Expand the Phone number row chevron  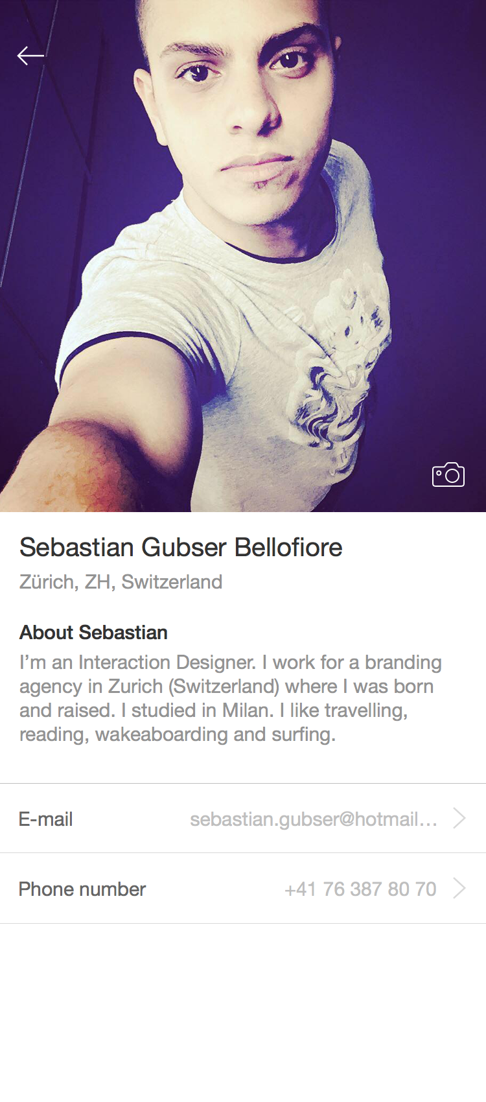pos(459,888)
